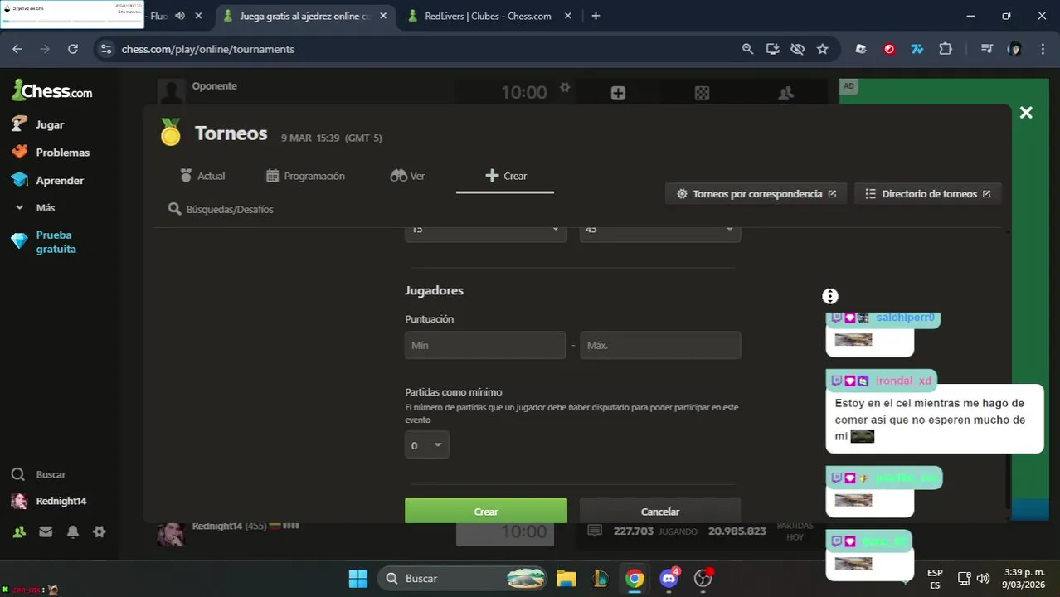Click the green Crear button
This screenshot has width=1060, height=597.
[x=486, y=511]
